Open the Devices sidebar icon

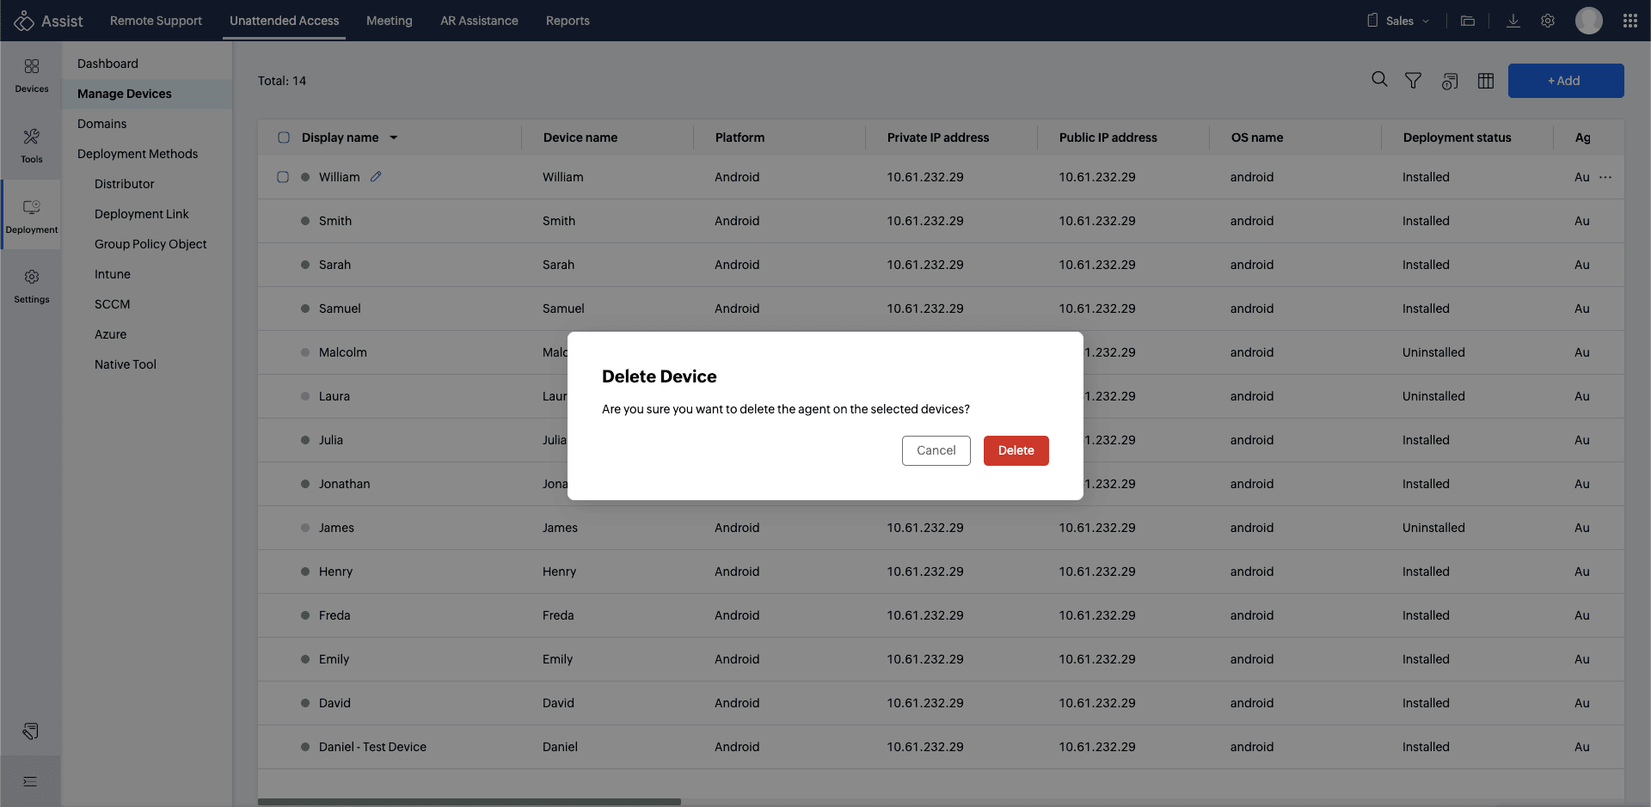[32, 75]
